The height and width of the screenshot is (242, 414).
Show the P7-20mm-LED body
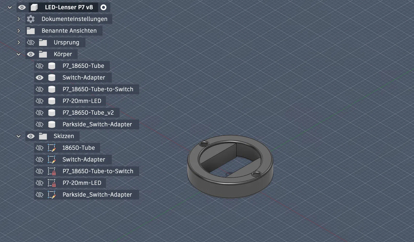click(40, 101)
